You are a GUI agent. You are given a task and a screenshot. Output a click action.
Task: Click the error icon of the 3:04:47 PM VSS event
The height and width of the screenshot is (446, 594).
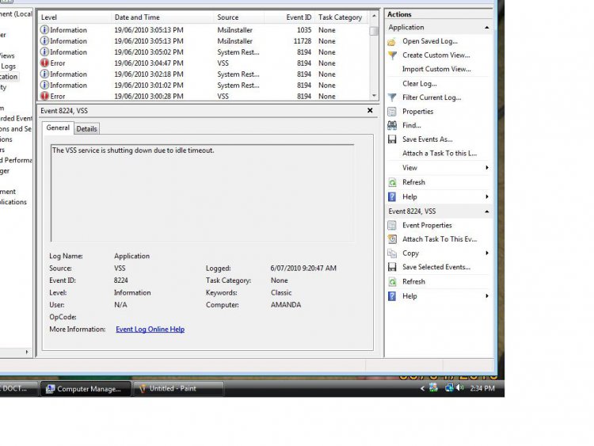coord(44,63)
